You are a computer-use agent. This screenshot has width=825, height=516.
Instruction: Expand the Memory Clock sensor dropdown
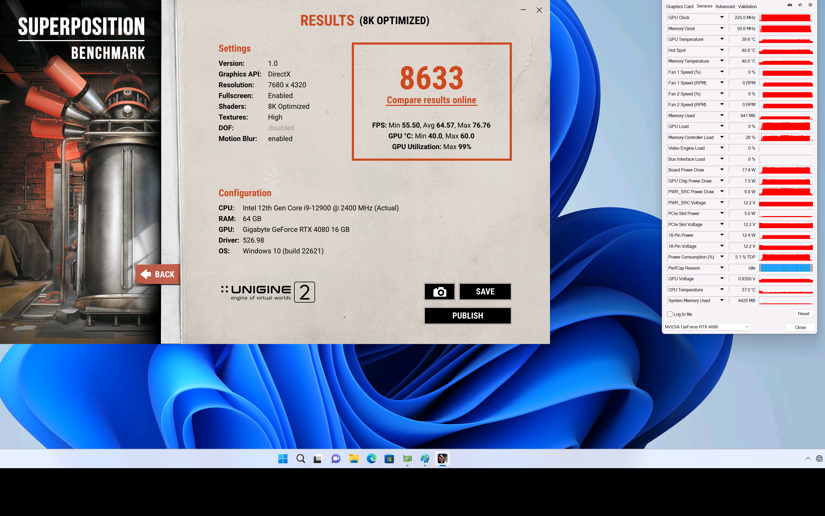point(722,28)
